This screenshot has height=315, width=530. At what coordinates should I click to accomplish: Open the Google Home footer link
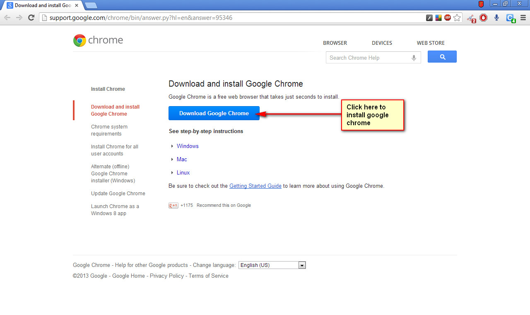129,276
